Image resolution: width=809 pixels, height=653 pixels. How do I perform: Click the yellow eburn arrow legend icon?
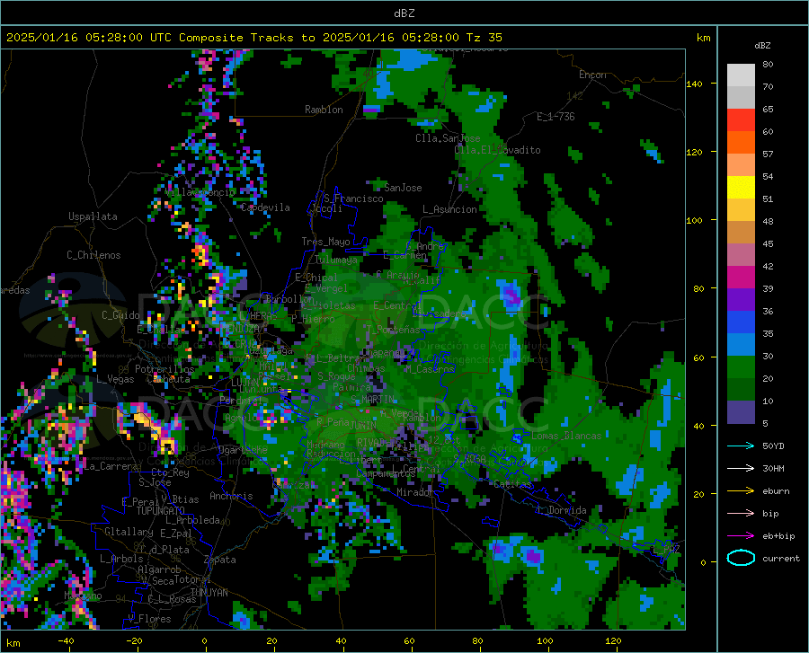[741, 490]
